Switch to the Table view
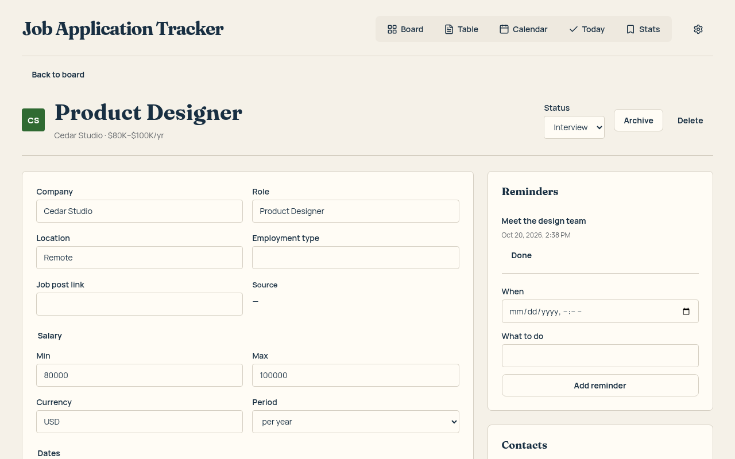The image size is (735, 459). tap(461, 29)
